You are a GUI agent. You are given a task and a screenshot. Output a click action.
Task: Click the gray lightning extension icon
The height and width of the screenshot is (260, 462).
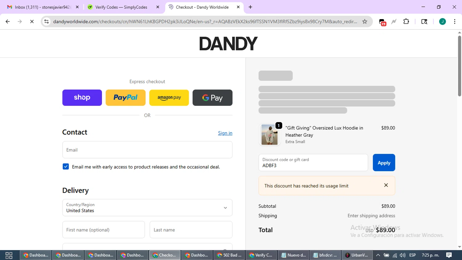pos(394,22)
